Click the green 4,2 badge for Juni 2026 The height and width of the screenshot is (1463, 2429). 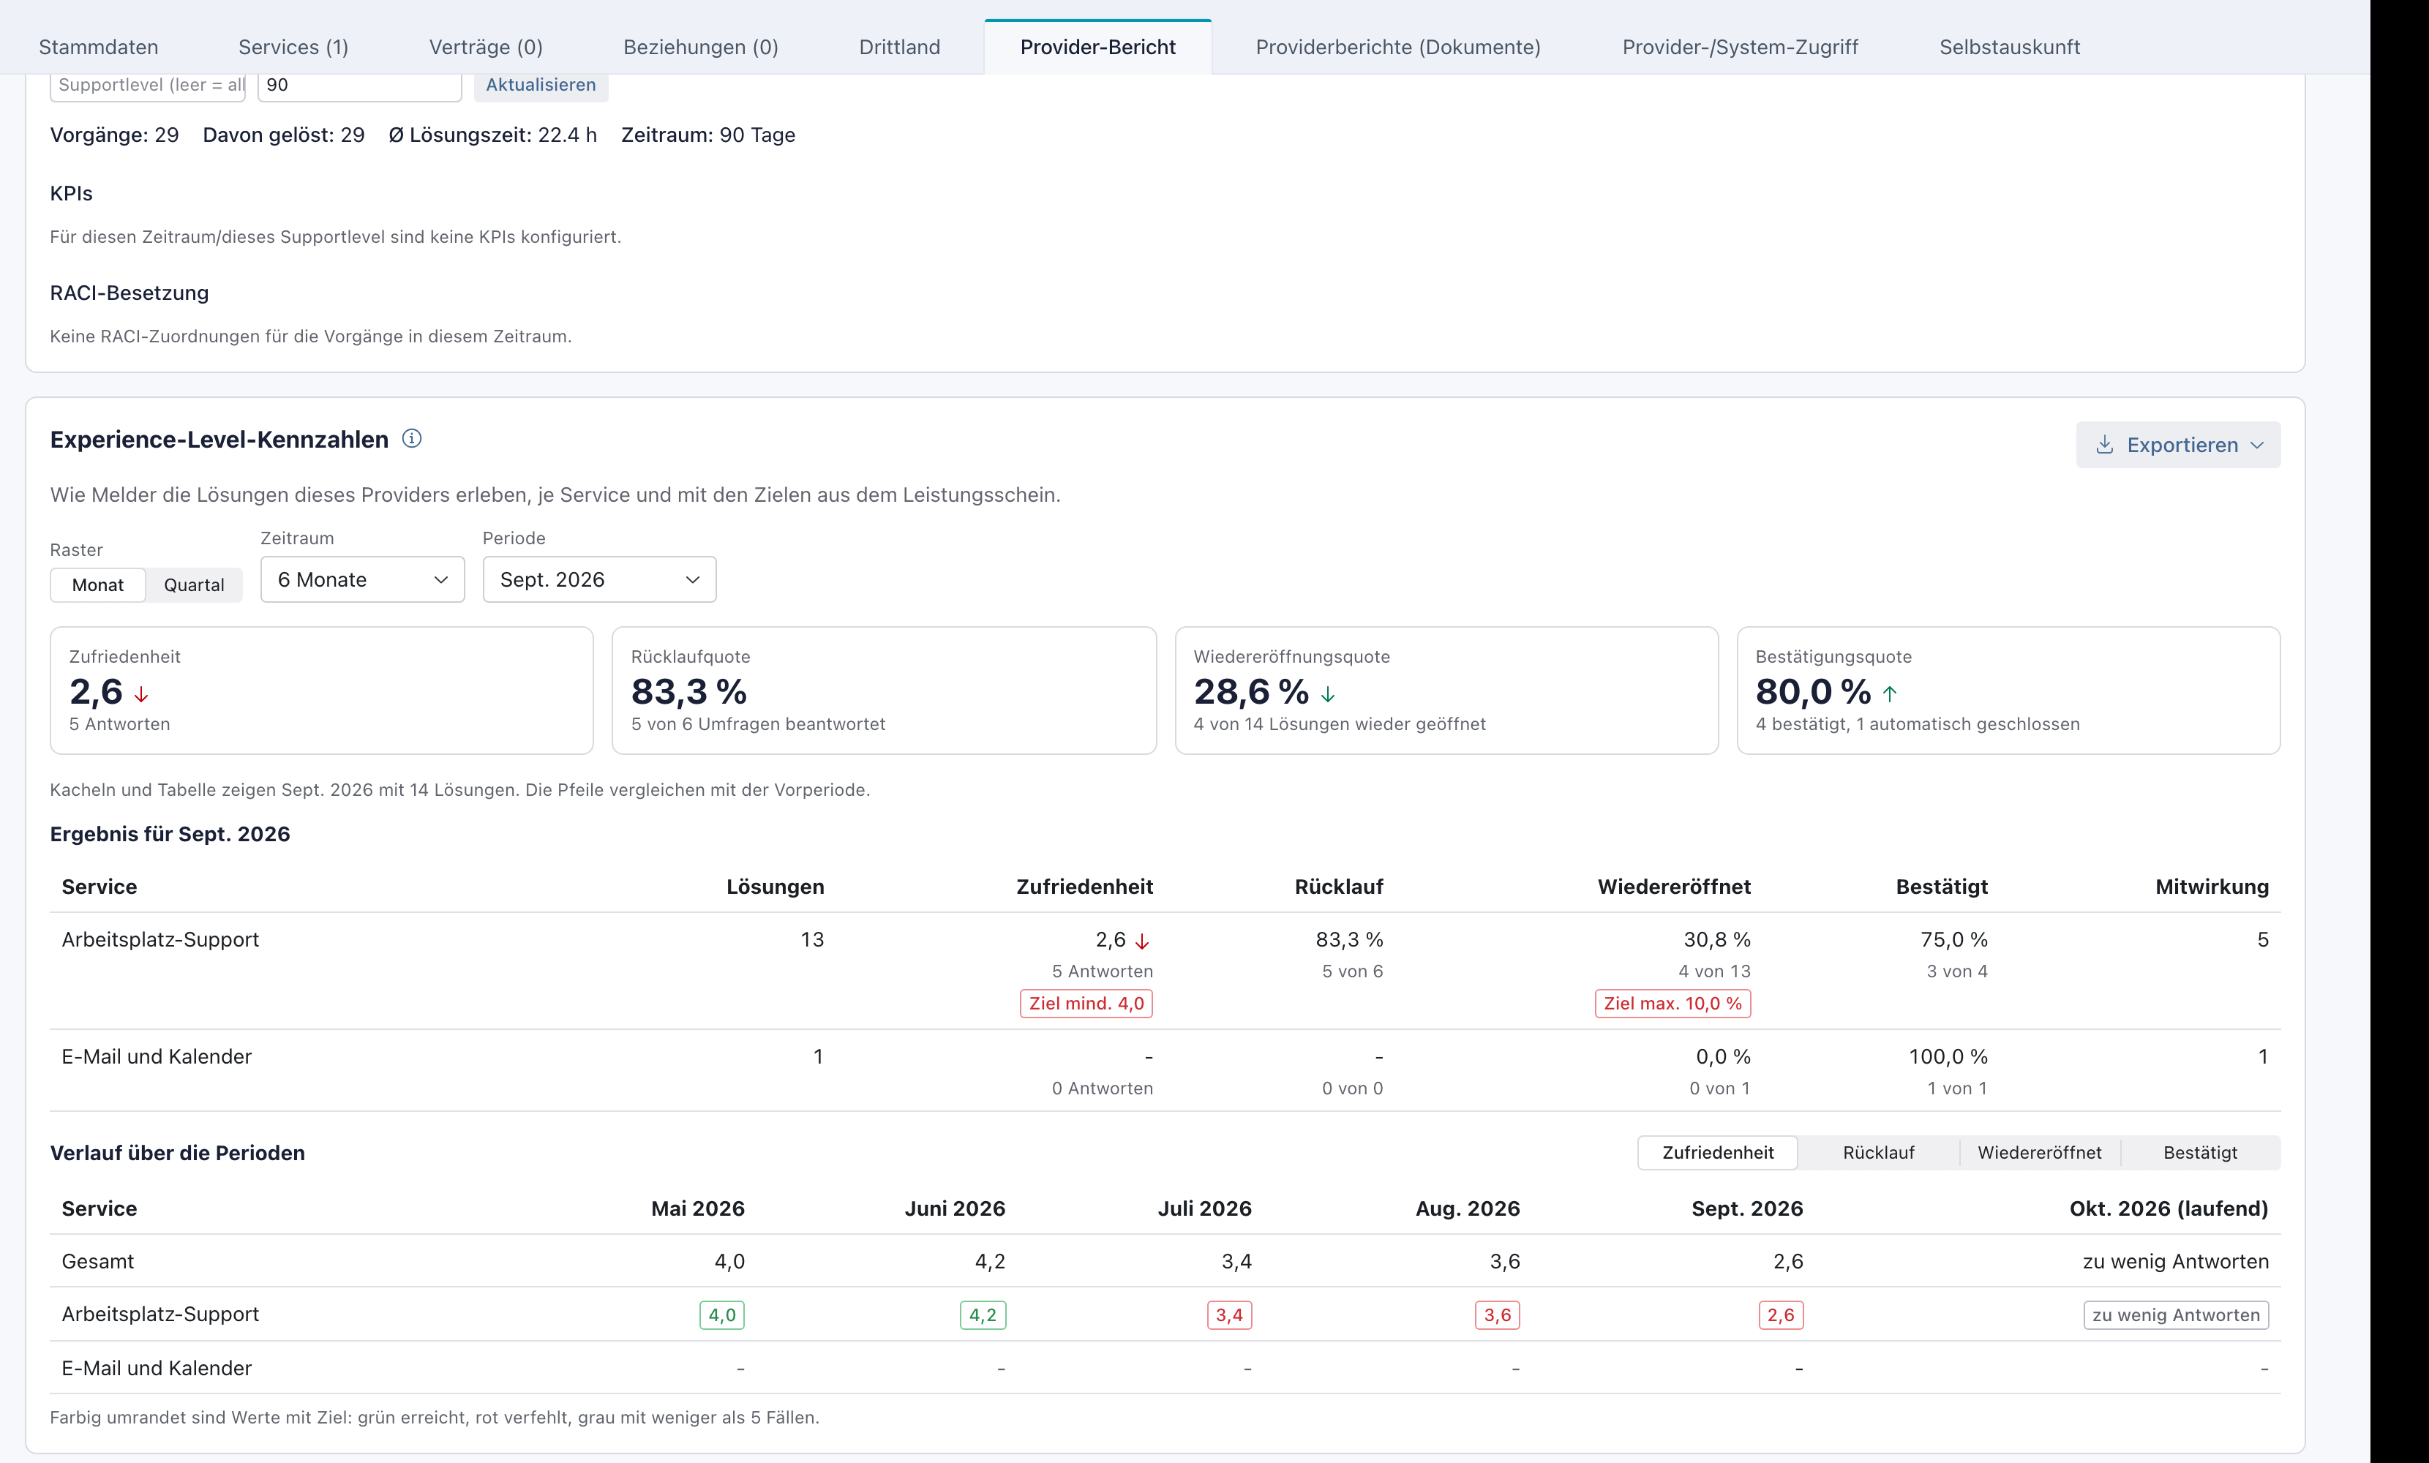pyautogui.click(x=983, y=1315)
